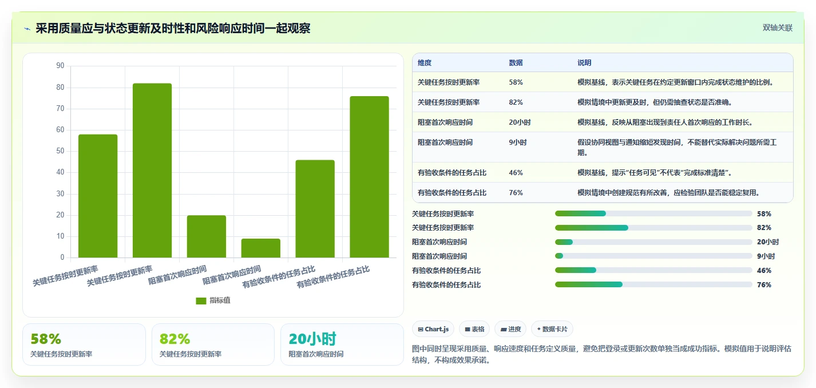Image resolution: width=816 pixels, height=388 pixels.
Task: Click the y-axis tick label 90
Action: (60, 66)
